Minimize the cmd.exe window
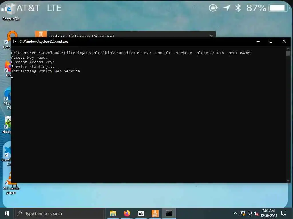The height and width of the screenshot is (219, 293). tap(258, 42)
